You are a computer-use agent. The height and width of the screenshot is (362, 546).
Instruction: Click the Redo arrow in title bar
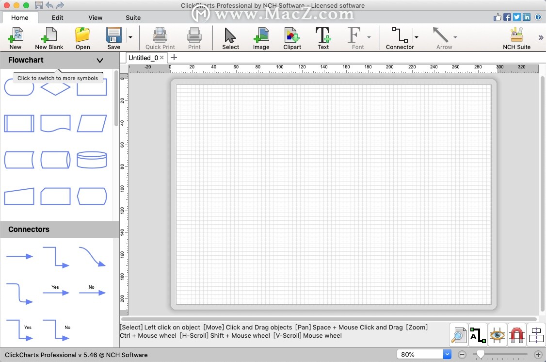[60, 5]
